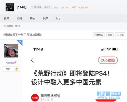
Task: Click the battery status icon
Action: 115,49
